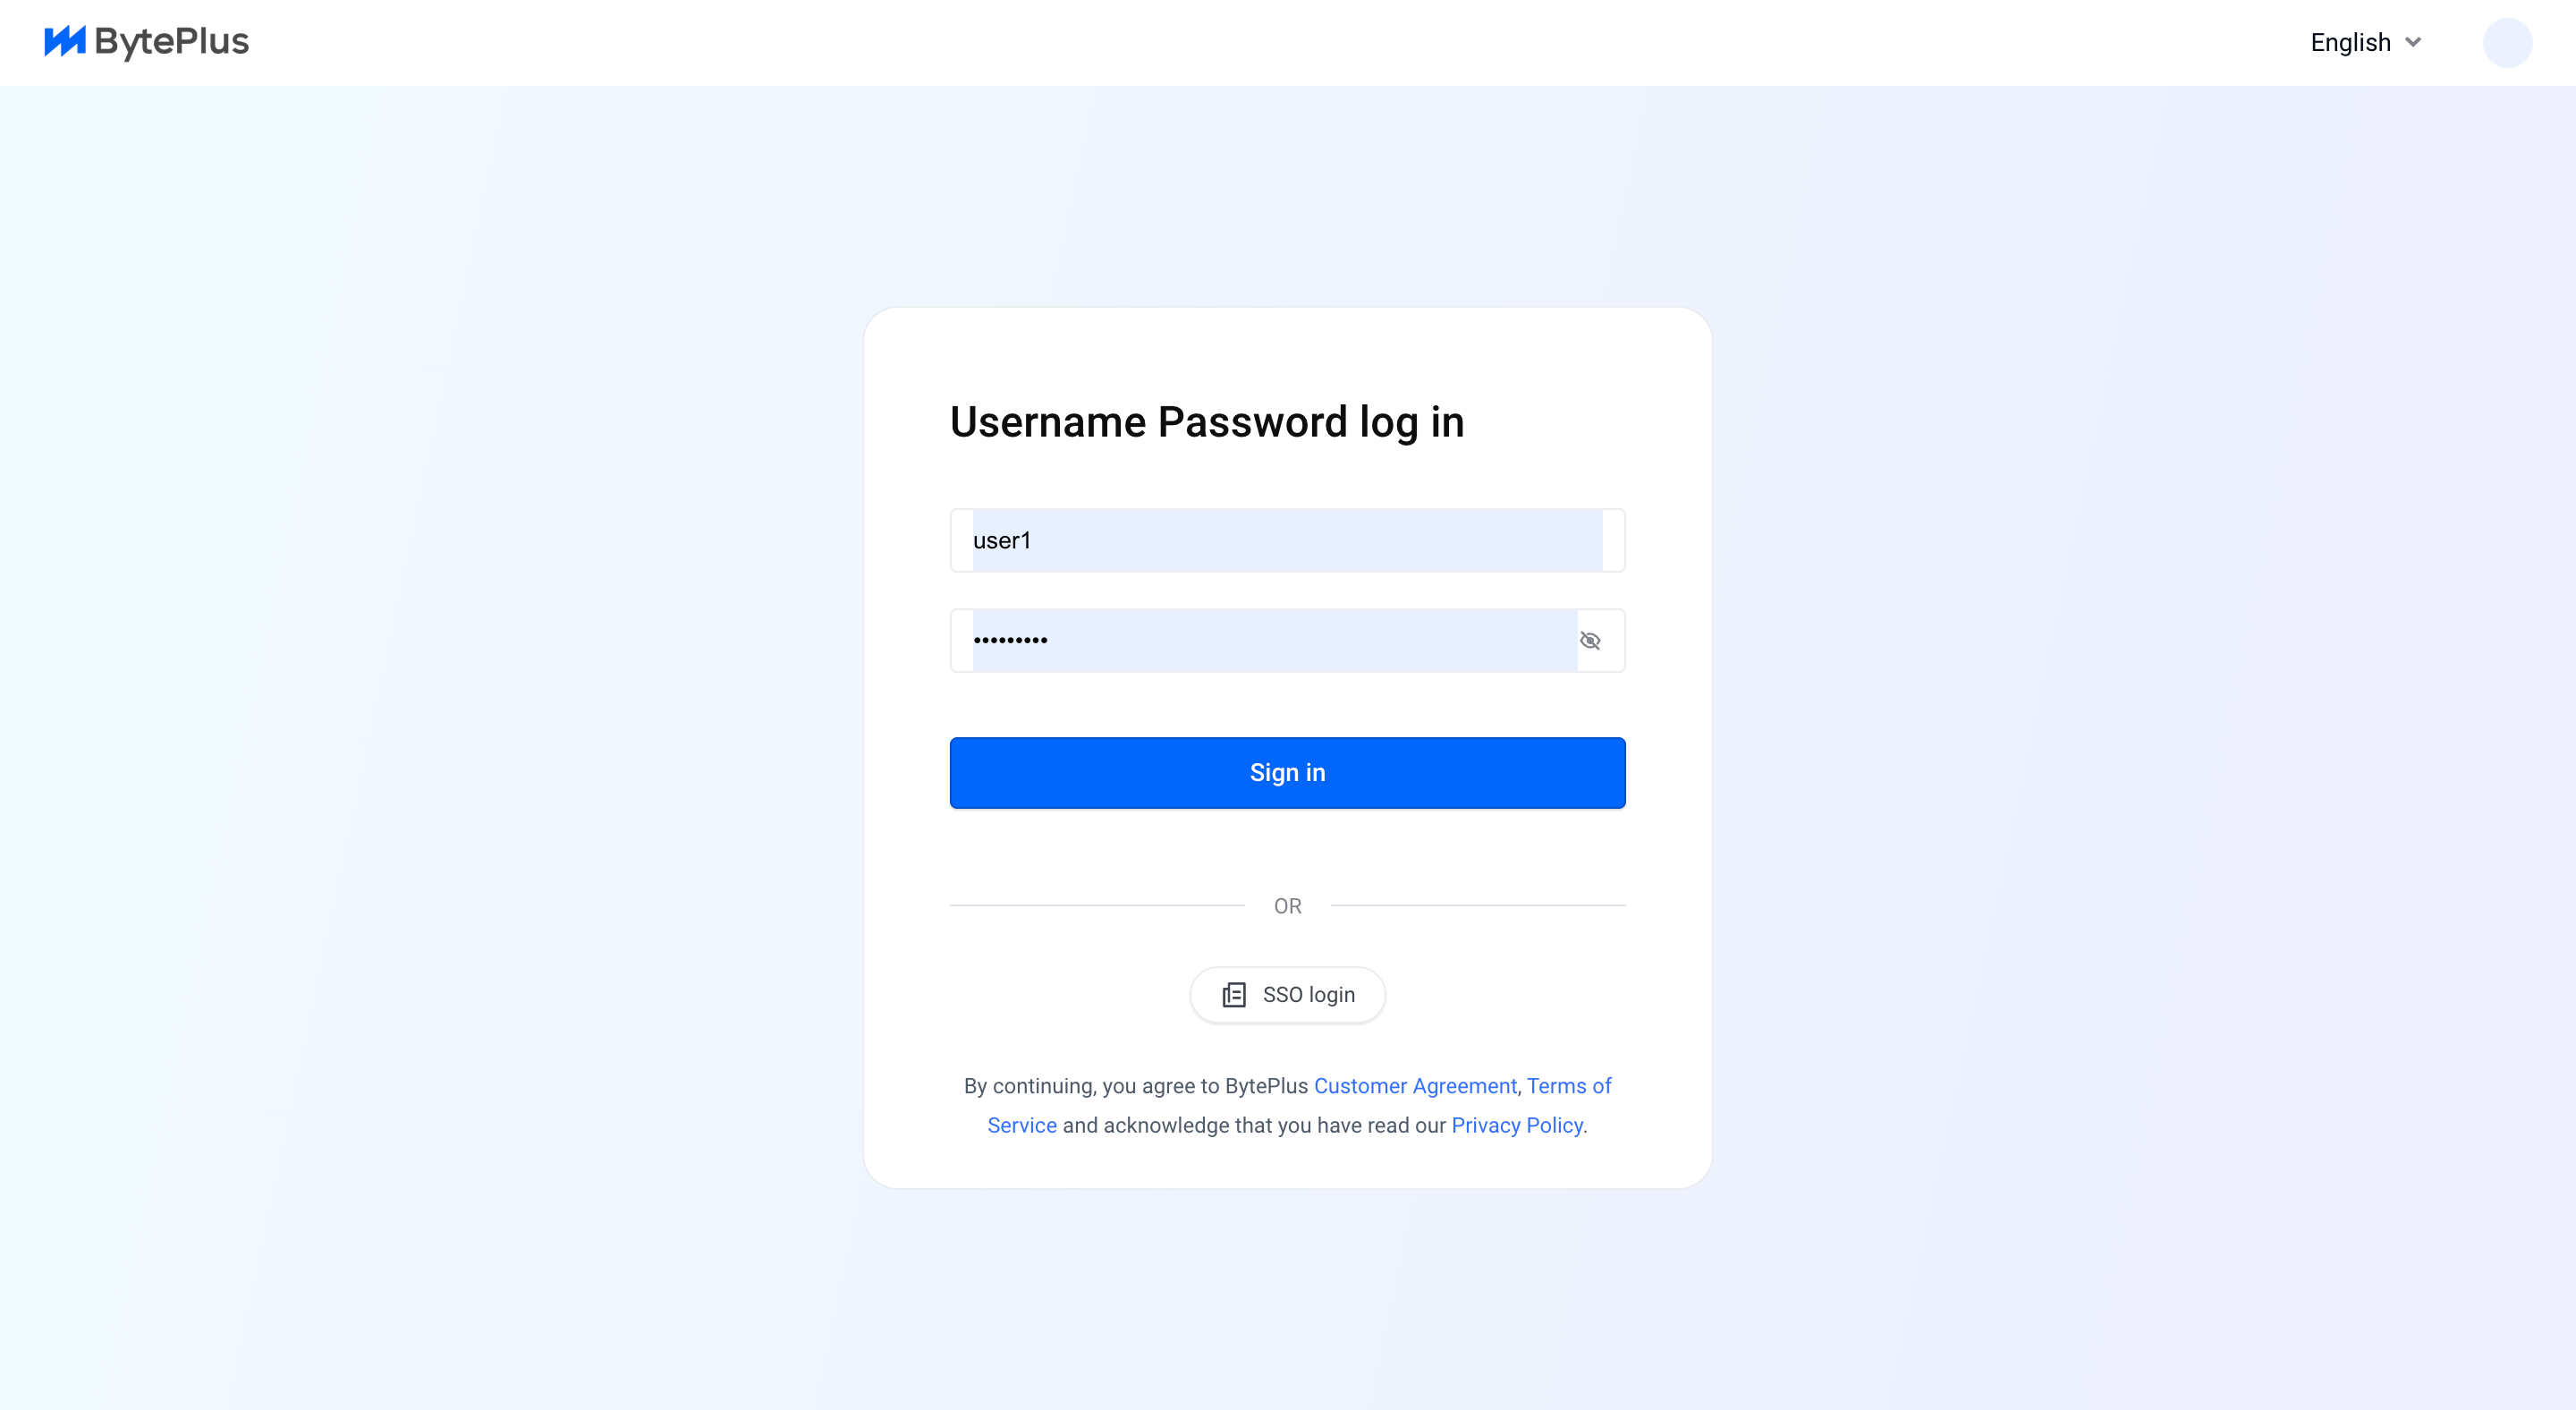Click the Sign in button
This screenshot has height=1410, width=2576.
click(1287, 772)
